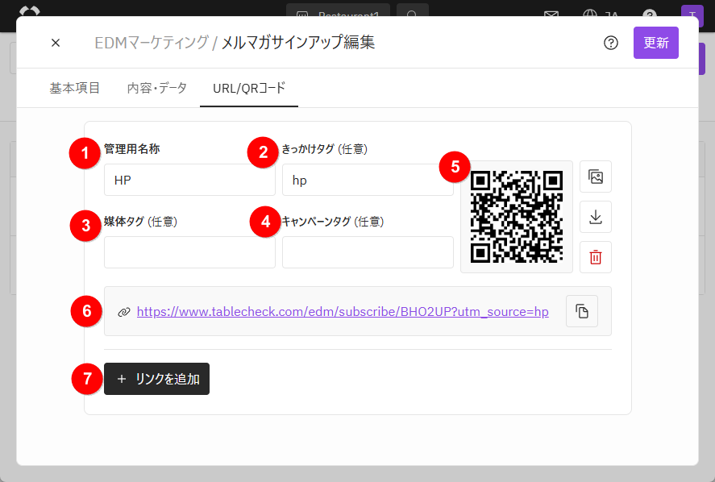Image resolution: width=715 pixels, height=482 pixels.
Task: Open the tablecheck.com subscribe URL link
Action: (343, 311)
